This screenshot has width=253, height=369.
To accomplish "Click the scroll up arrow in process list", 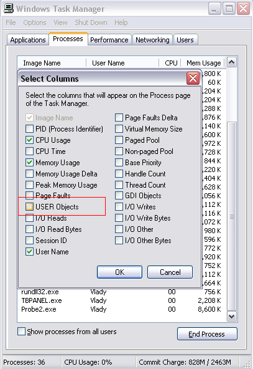I will pos(232,62).
